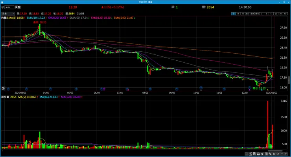This screenshot has width=291, height=157.
Task: Click month marker above 09/02 label
Action: pos(177,89)
